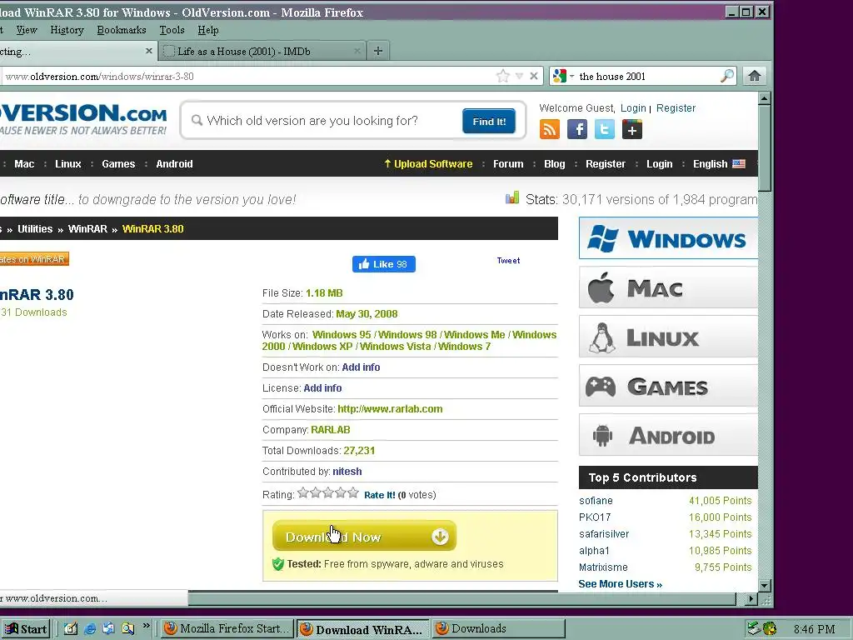Viewport: 853px width, 640px height.
Task: Select Android in the navigation bar
Action: tap(174, 164)
